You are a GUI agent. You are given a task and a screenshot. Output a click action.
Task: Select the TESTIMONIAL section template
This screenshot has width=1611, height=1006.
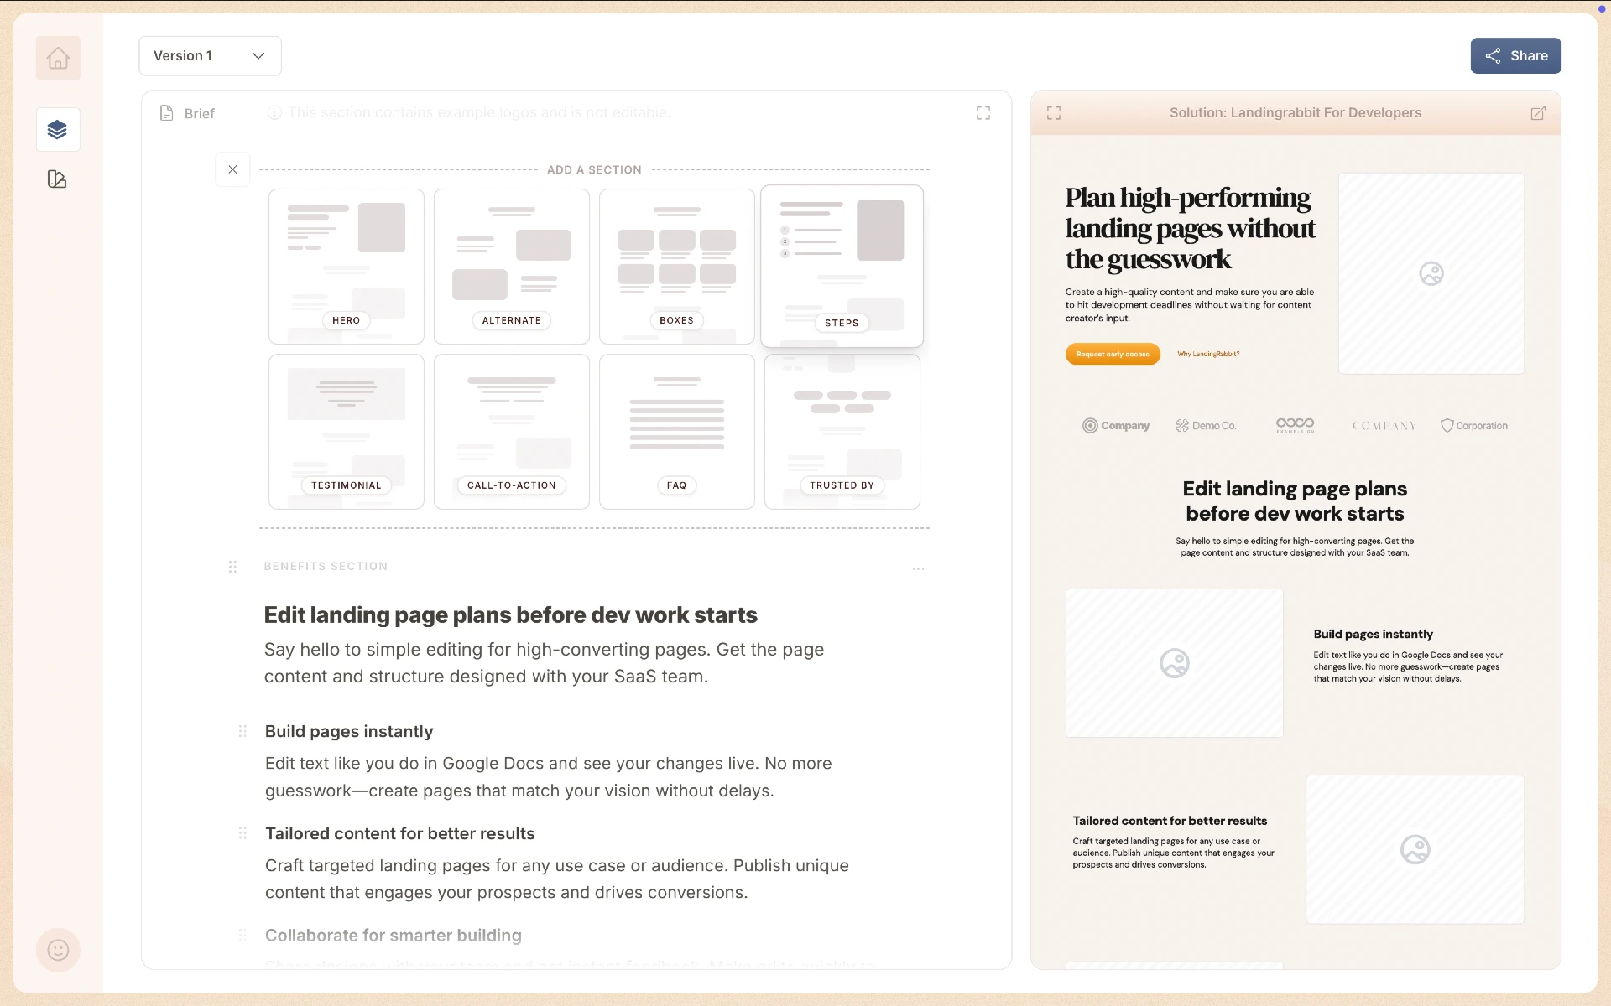click(346, 430)
